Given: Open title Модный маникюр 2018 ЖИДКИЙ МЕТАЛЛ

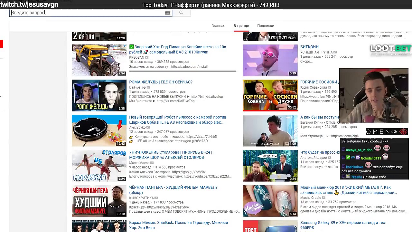Looking at the screenshot, I should [349, 190].
